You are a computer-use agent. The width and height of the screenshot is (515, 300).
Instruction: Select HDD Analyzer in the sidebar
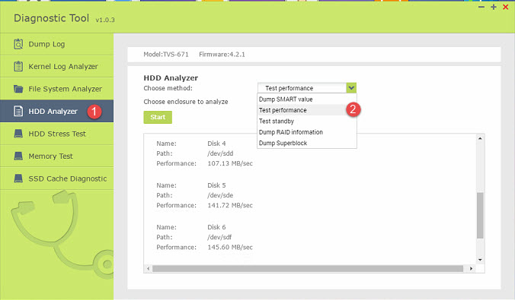point(57,111)
